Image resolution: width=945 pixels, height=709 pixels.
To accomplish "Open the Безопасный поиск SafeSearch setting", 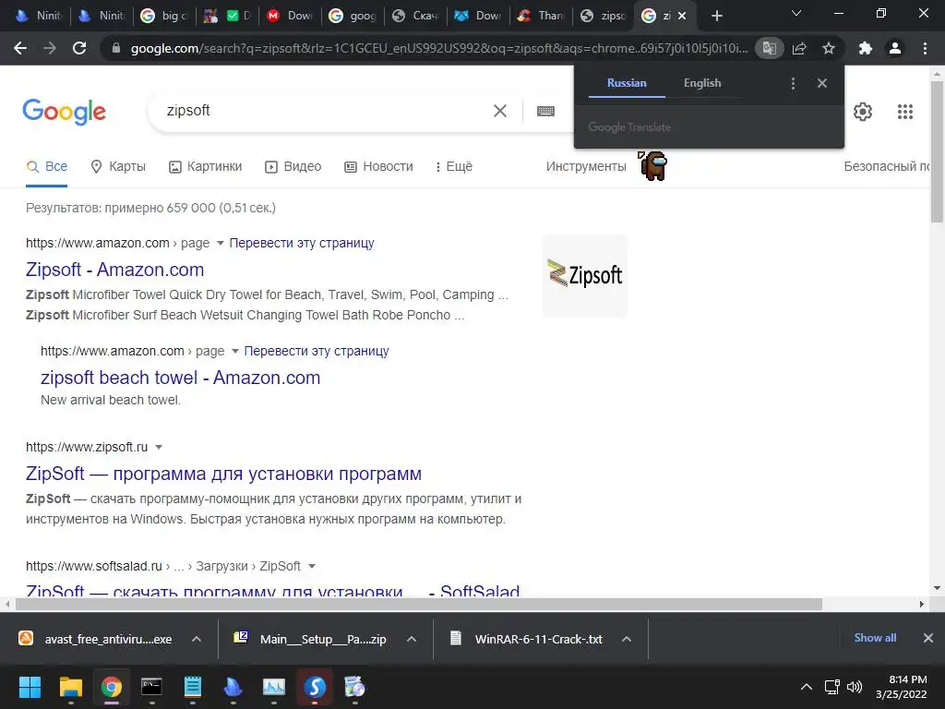I will tap(887, 166).
